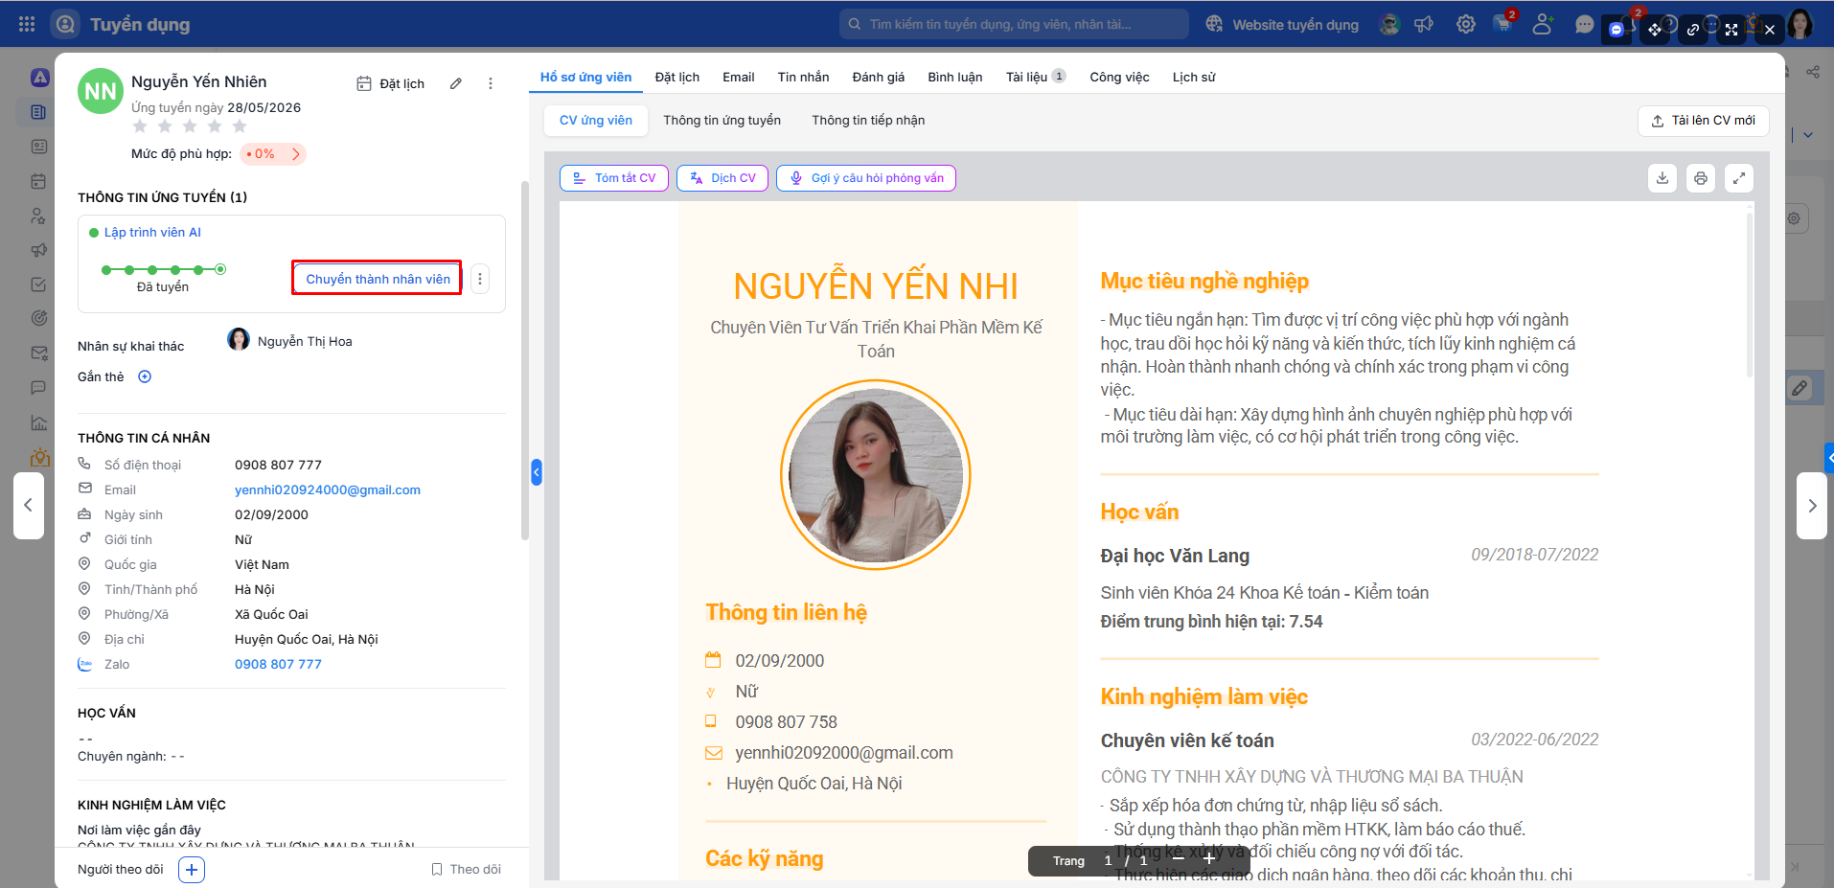Click the Zalo number 0908 807 777
The height and width of the screenshot is (888, 1834).
point(278,665)
